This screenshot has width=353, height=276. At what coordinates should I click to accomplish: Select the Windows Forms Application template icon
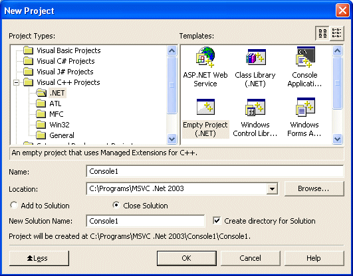(305, 107)
